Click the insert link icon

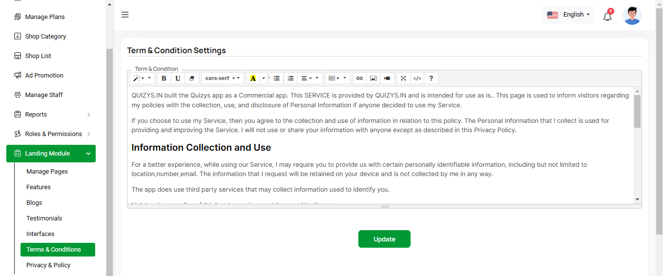click(359, 78)
